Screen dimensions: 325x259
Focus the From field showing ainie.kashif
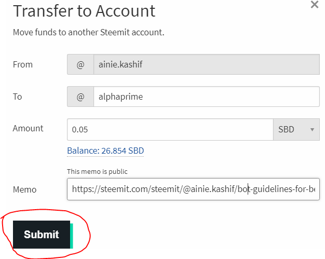[206, 65]
